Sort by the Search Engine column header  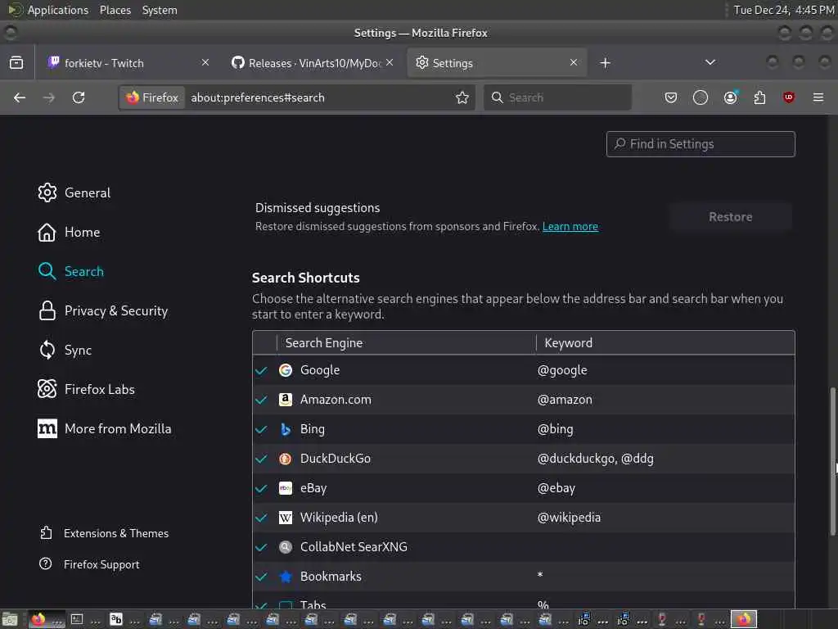click(x=406, y=343)
